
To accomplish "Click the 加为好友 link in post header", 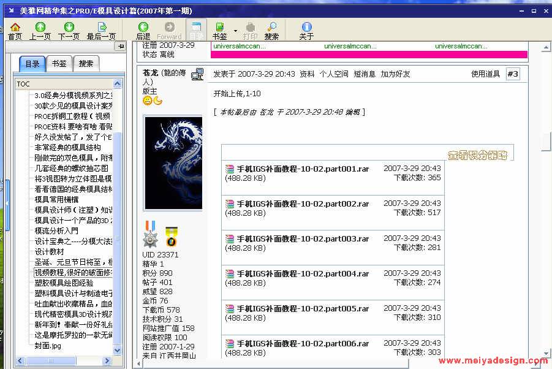I will (395, 74).
